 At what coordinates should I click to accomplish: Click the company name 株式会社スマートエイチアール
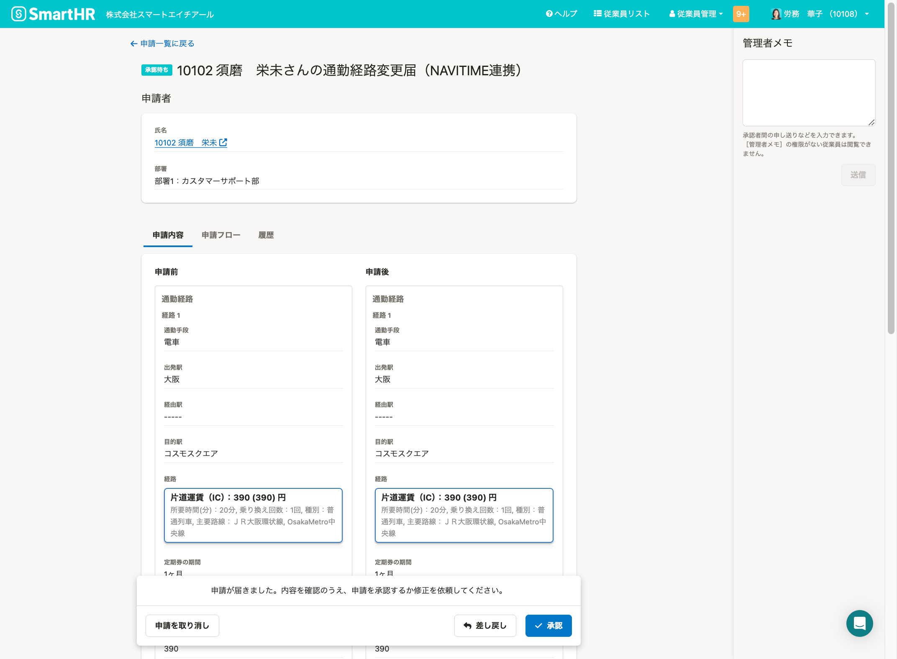(x=160, y=14)
